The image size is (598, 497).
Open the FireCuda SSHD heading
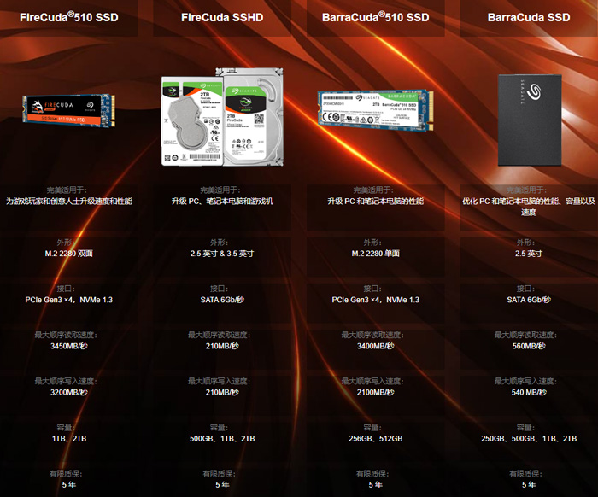coord(222,18)
